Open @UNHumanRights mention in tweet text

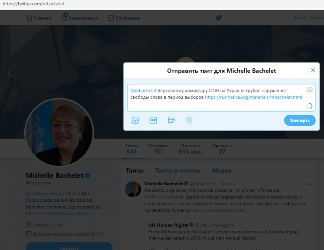[164, 197]
